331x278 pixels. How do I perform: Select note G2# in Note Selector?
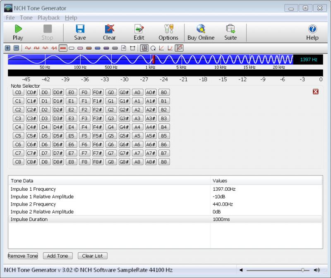coord(124,110)
